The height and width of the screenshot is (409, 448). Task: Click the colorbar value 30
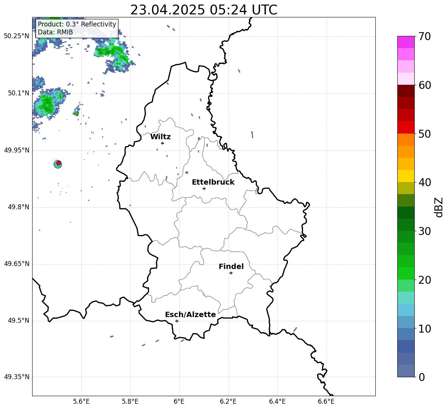(425, 231)
